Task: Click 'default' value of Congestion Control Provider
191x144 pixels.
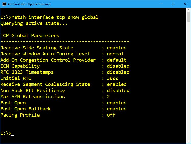Action: tap(117, 60)
